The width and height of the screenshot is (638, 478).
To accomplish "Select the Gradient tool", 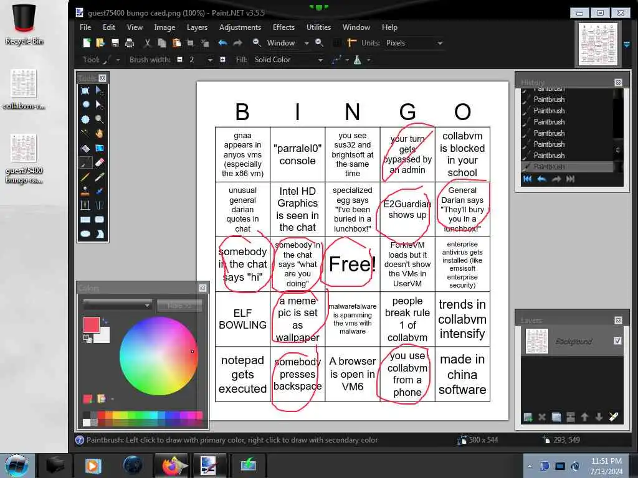I will pos(99,148).
